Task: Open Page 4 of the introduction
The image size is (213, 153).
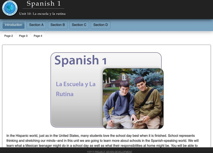Action: [x=38, y=36]
